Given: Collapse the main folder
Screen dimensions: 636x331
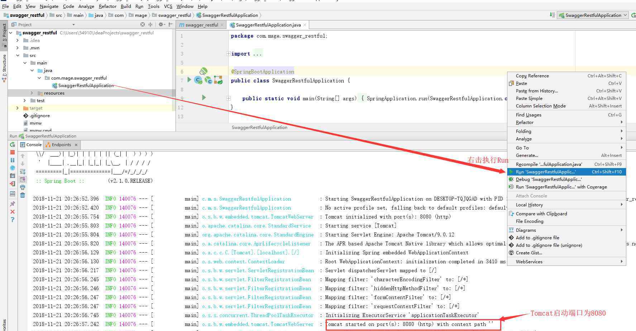Looking at the screenshot, I should tap(25, 63).
